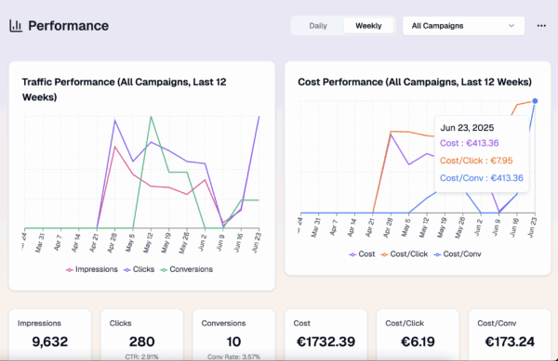The image size is (558, 361).
Task: Toggle the Cost/Click legend marker
Action: tap(384, 254)
